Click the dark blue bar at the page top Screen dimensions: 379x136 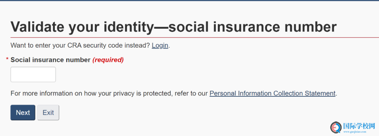[189, 0]
